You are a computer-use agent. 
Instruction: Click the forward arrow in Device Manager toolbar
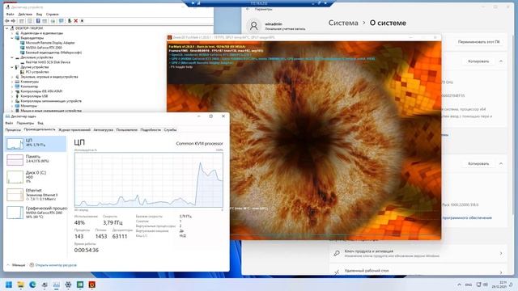13,21
